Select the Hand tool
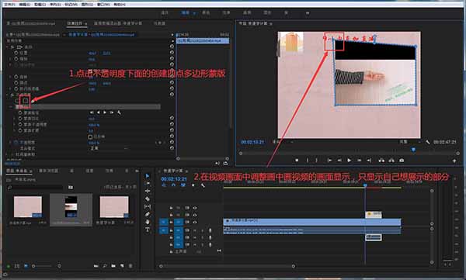The height and width of the screenshot is (280, 466). coord(148,222)
